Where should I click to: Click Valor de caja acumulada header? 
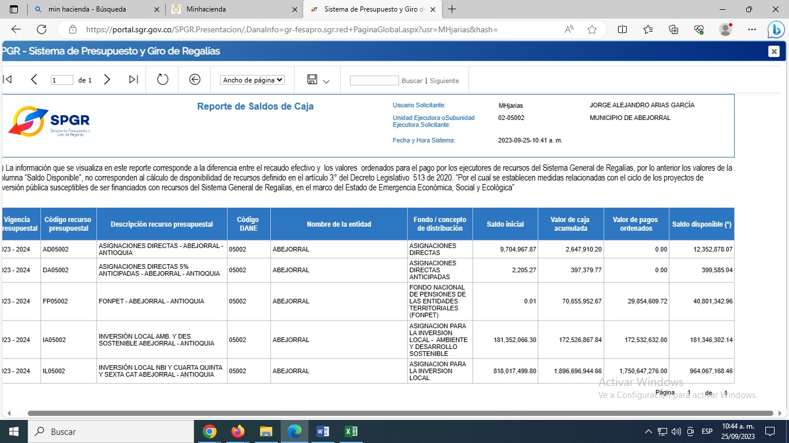pyautogui.click(x=571, y=224)
